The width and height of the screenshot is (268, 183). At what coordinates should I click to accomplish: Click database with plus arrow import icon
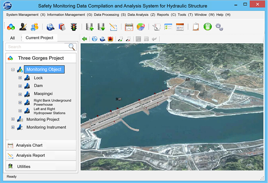90,27
